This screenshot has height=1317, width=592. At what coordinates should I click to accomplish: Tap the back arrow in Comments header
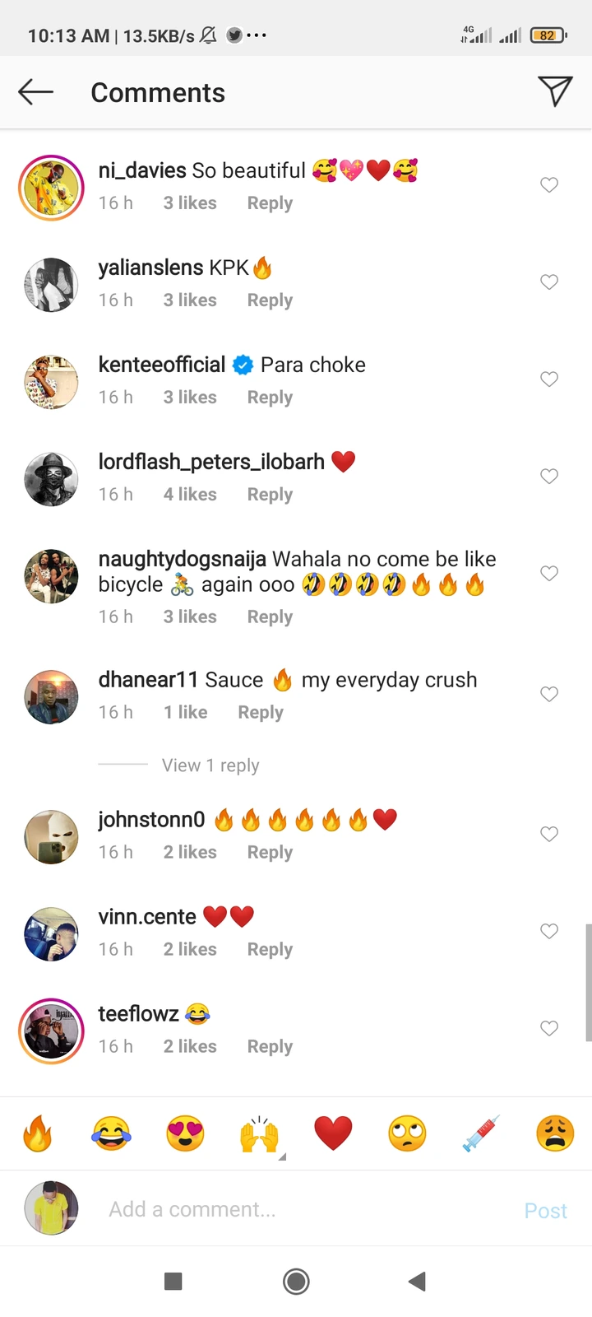[35, 92]
